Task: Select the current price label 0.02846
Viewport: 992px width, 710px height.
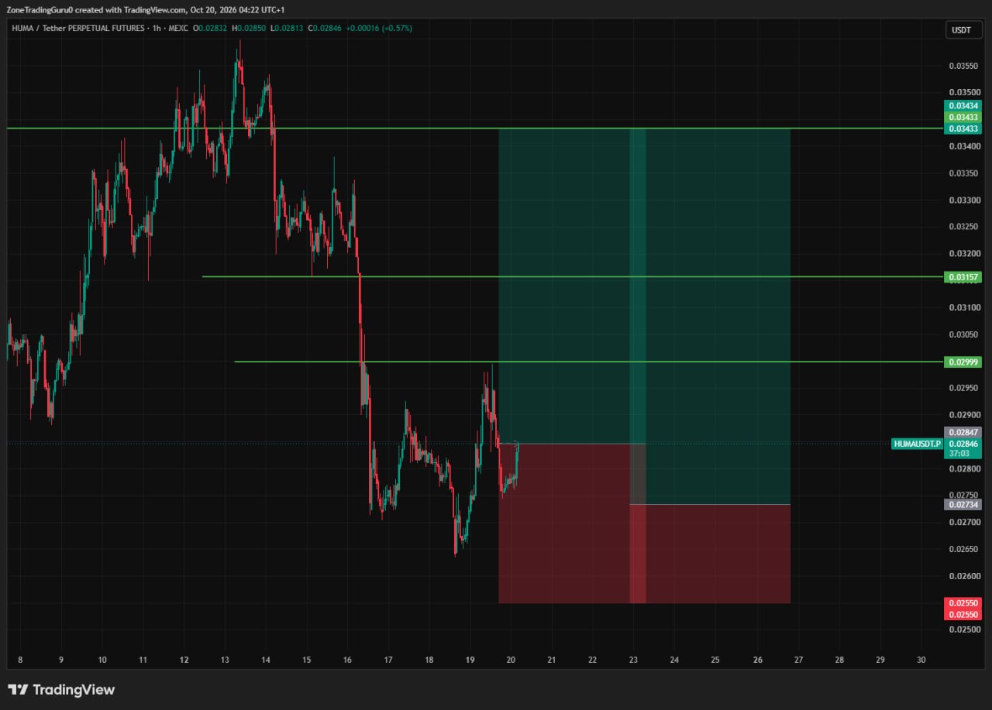Action: pos(963,444)
